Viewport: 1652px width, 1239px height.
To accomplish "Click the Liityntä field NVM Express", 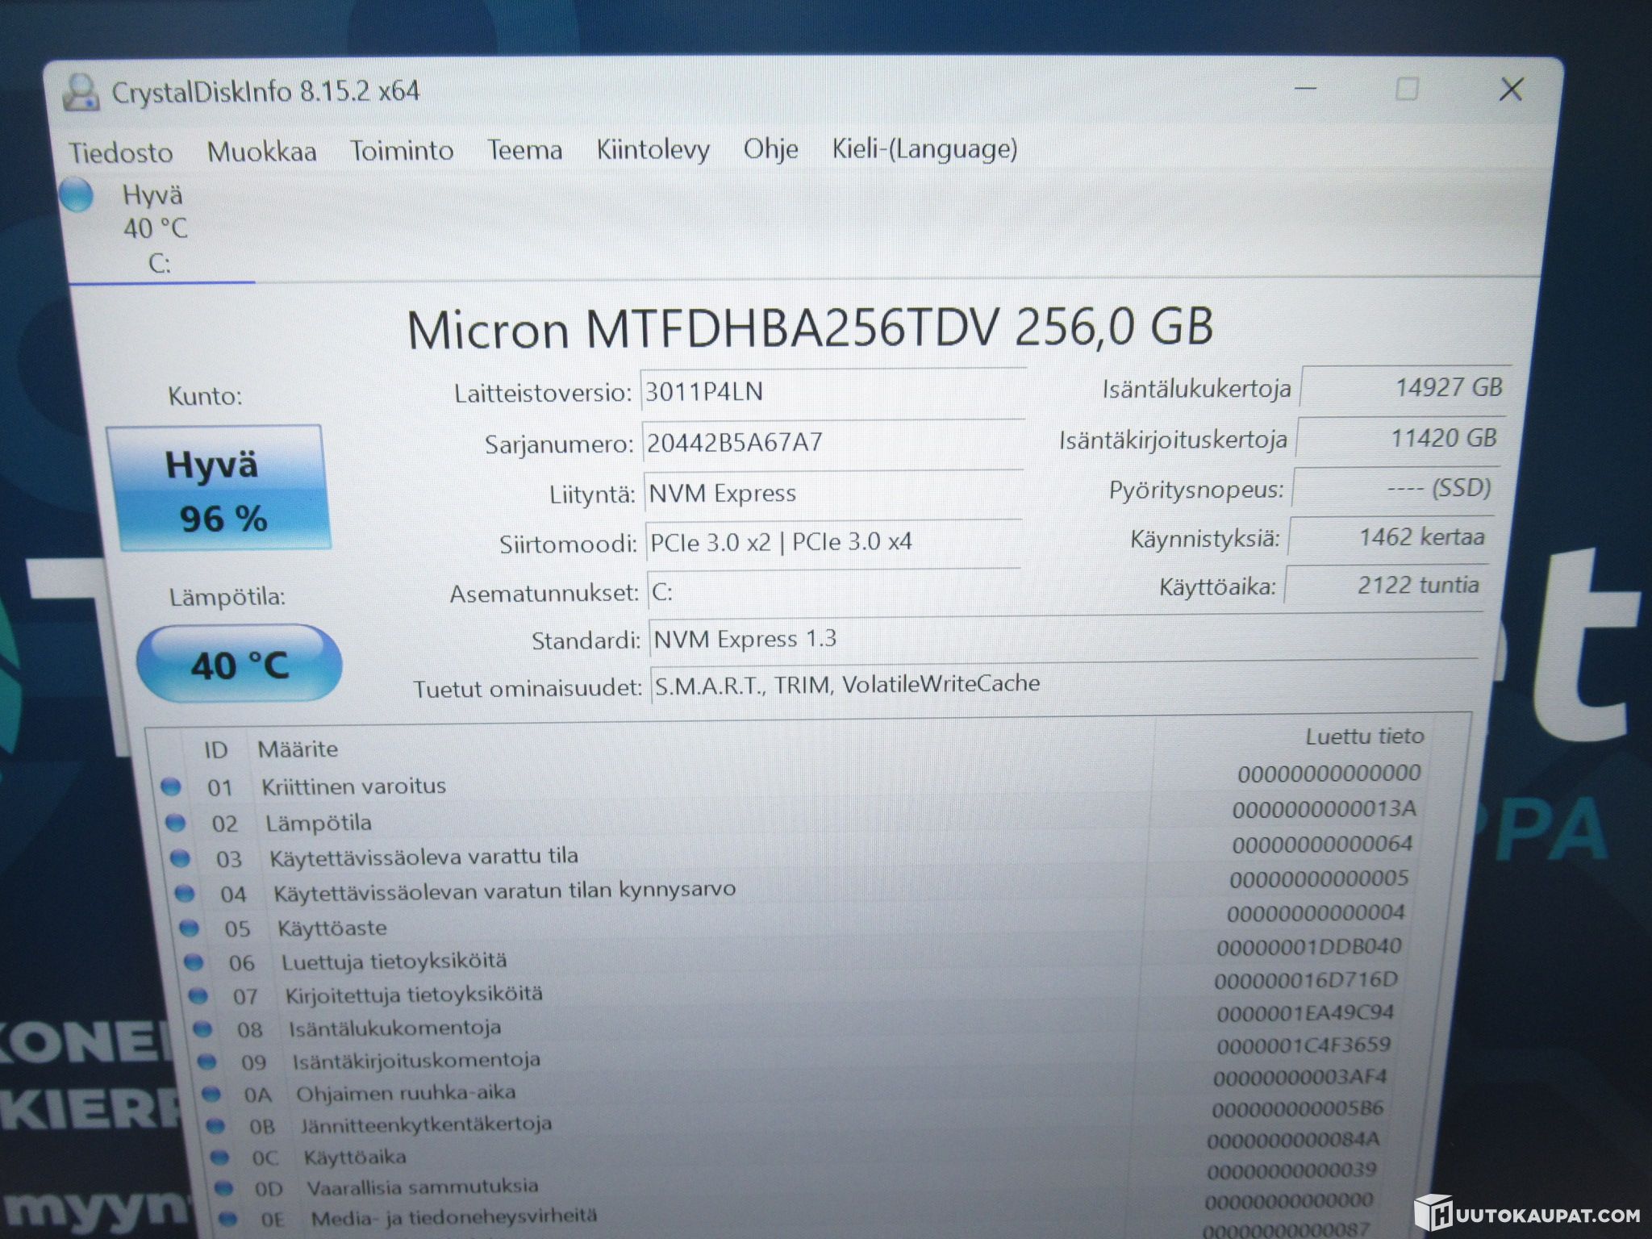I will pyautogui.click(x=833, y=493).
